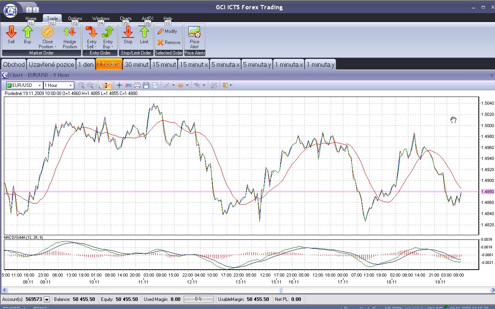Switch to the Obchod tab
This screenshot has width=495, height=309.
(14, 65)
